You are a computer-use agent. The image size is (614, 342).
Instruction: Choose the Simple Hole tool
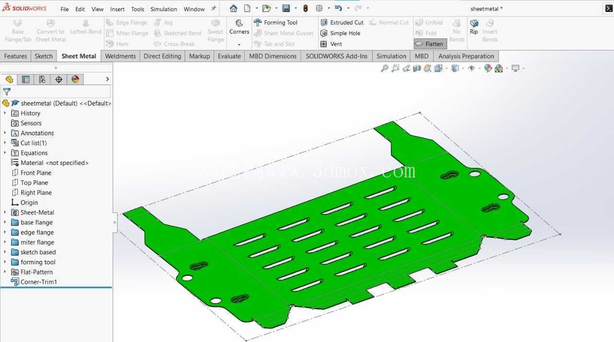pyautogui.click(x=340, y=33)
